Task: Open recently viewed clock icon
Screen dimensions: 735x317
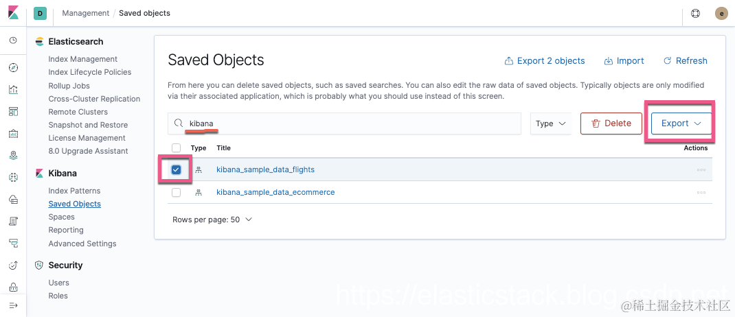Action: pyautogui.click(x=13, y=40)
